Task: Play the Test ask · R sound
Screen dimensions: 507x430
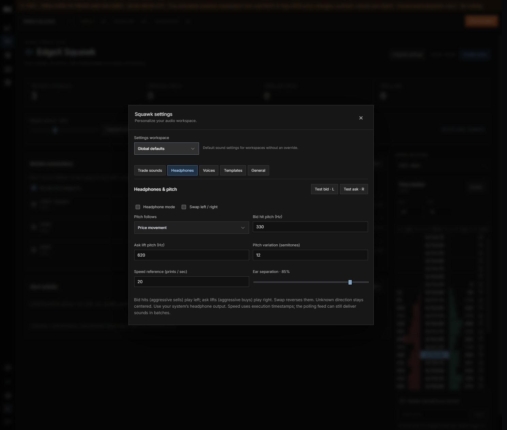Action: click(x=354, y=189)
